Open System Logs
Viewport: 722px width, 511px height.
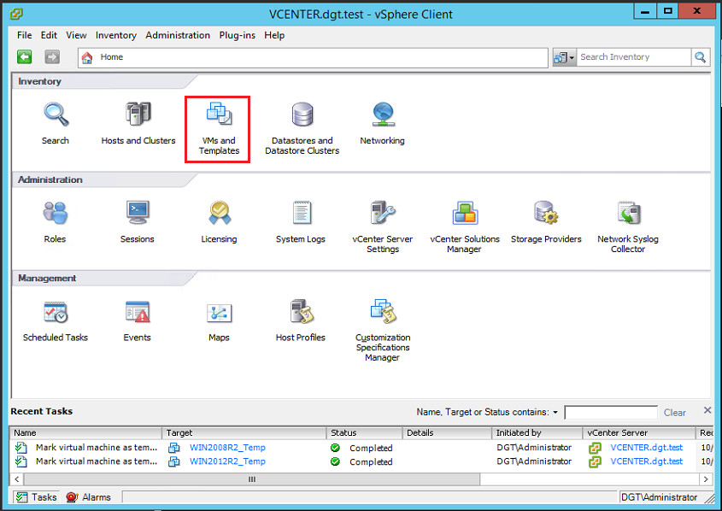pyautogui.click(x=302, y=213)
